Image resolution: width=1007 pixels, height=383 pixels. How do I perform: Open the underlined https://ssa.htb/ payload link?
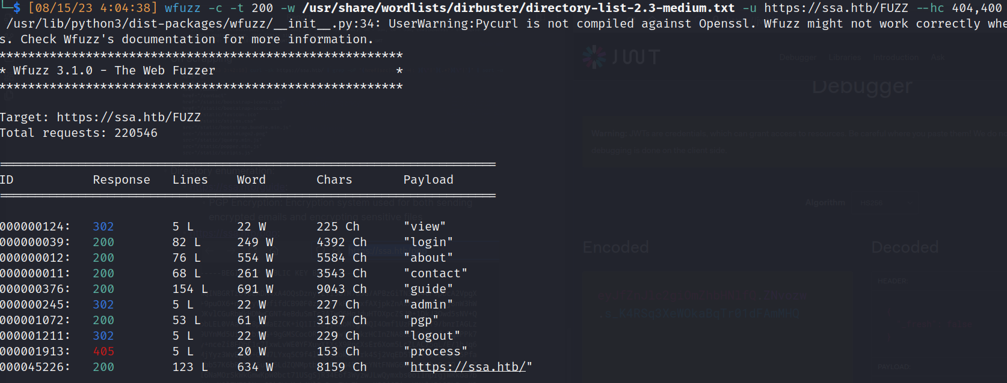468,367
